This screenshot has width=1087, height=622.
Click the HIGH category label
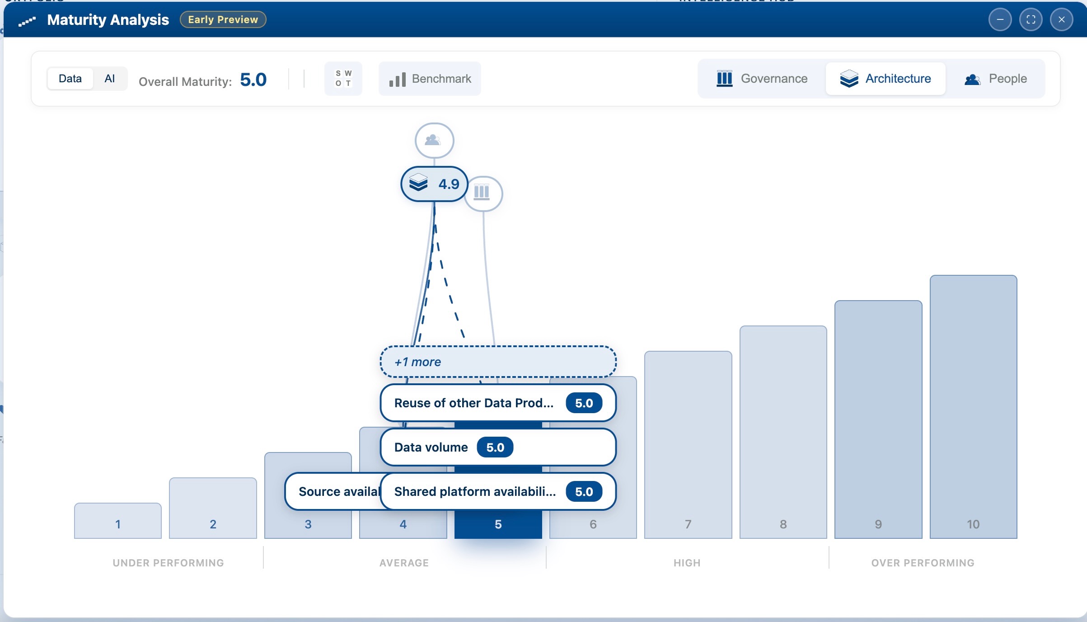tap(687, 563)
